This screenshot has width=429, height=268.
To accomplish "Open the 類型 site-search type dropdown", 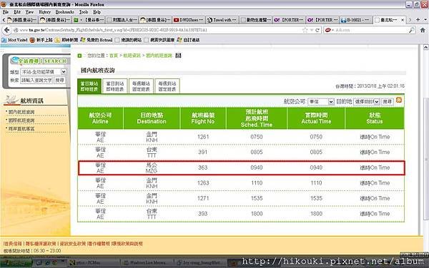I will [43, 72].
